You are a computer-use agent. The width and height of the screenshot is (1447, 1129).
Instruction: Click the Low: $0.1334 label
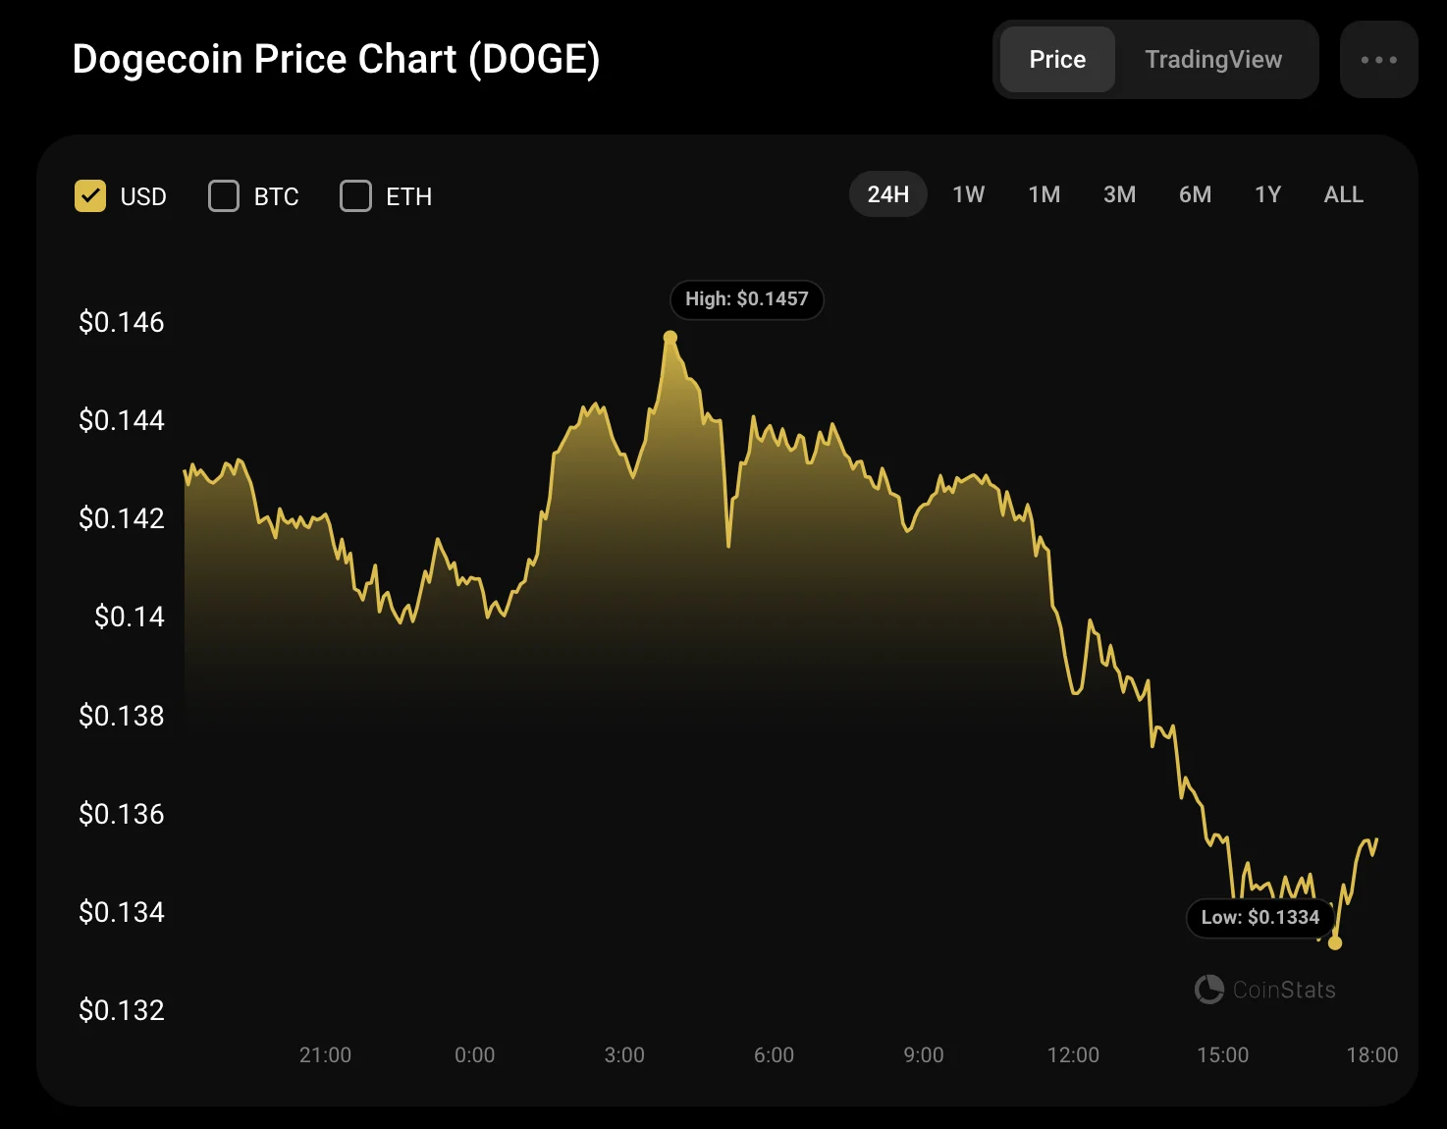(x=1259, y=917)
